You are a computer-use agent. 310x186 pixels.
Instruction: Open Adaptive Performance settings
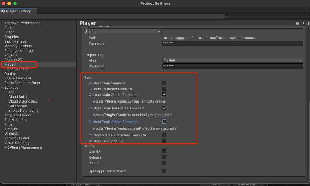(22, 23)
